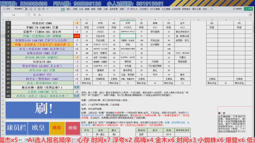The image size is (255, 143).
Task: Select the 时间 team name cell
Action: point(100,23)
